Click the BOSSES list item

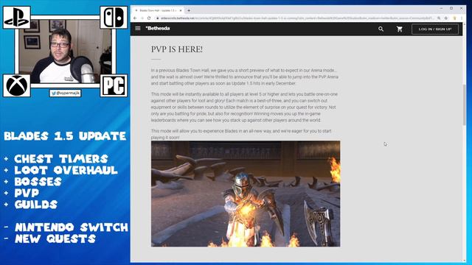click(38, 182)
